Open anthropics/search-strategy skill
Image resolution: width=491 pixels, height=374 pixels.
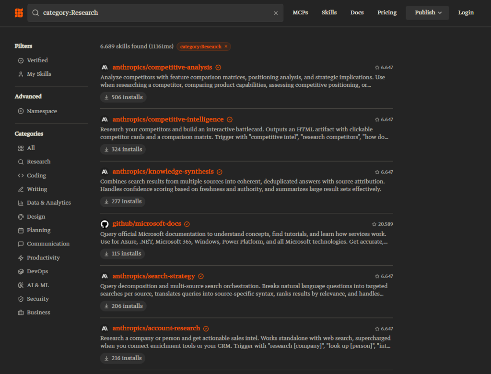(x=153, y=276)
